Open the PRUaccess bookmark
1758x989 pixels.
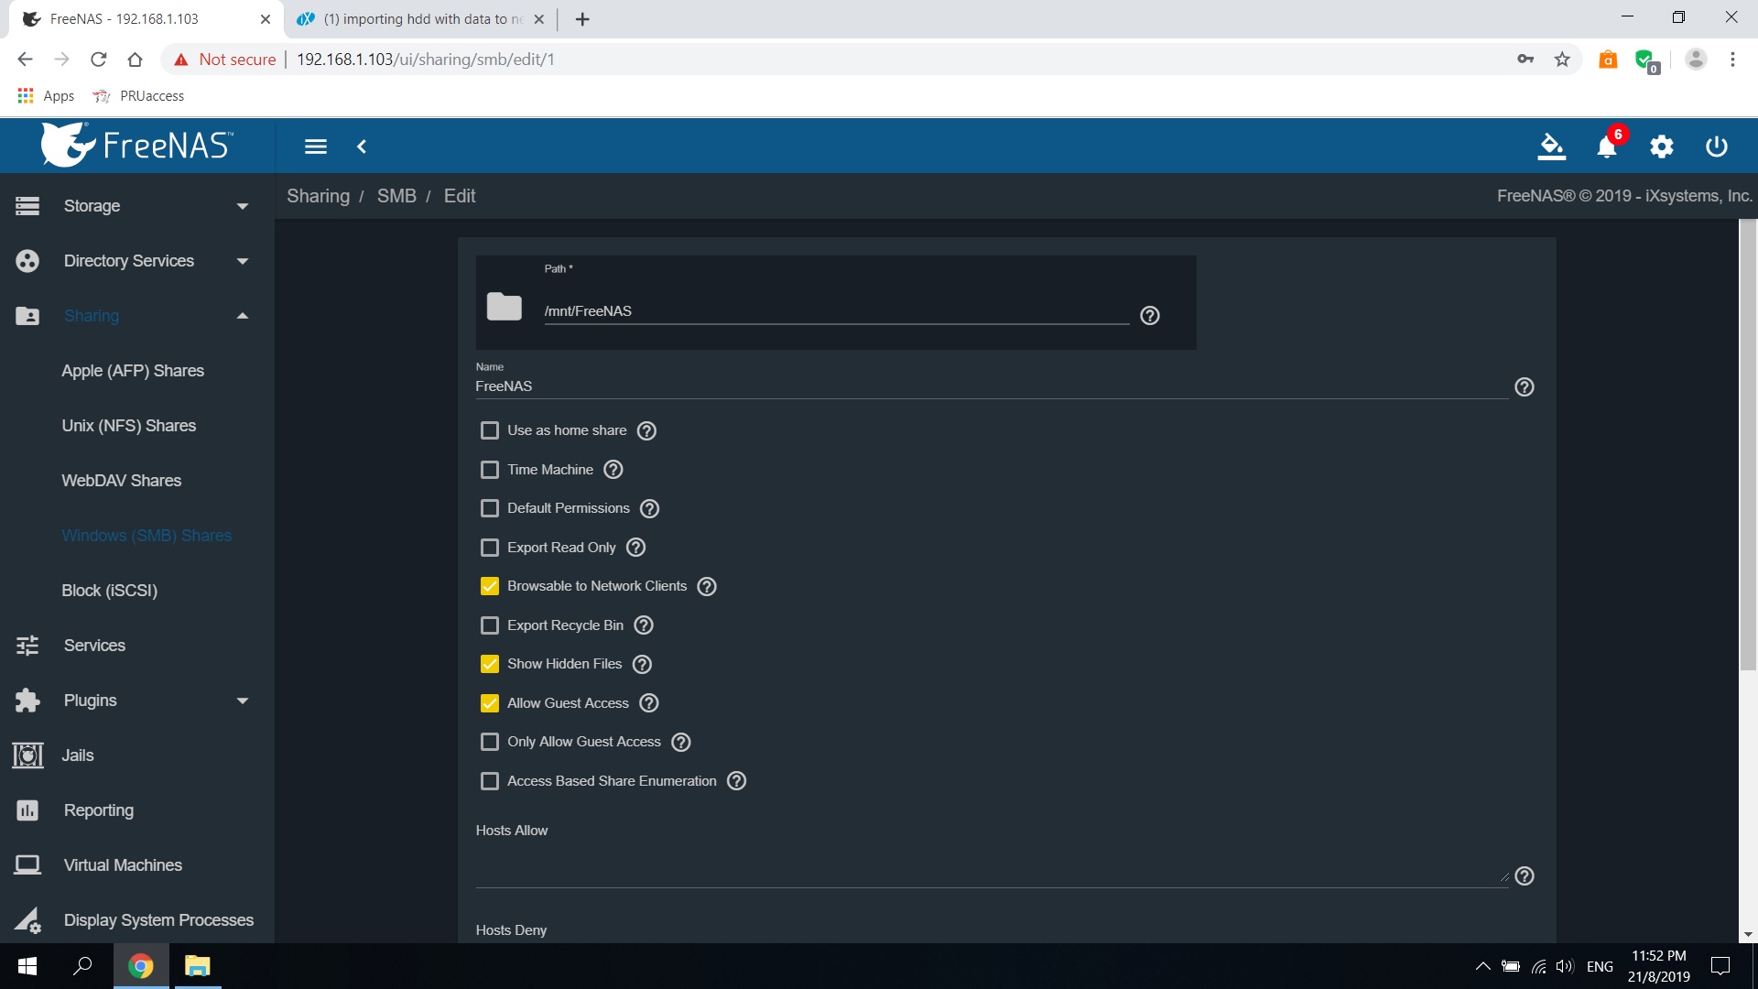(139, 96)
